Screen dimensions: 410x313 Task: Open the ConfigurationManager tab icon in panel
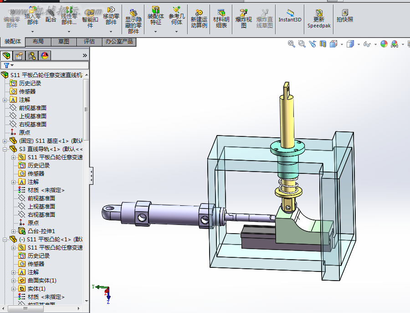[32, 56]
